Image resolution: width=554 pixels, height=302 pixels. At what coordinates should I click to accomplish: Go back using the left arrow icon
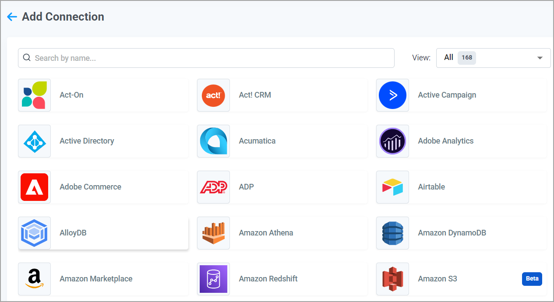pos(12,17)
